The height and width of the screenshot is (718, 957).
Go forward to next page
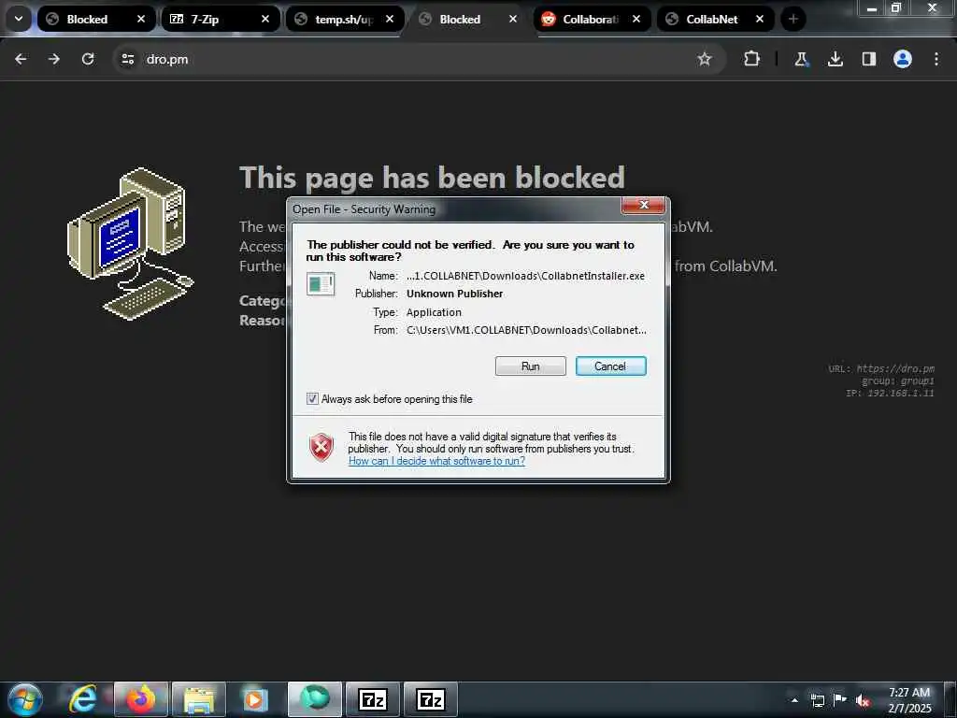[x=54, y=59]
